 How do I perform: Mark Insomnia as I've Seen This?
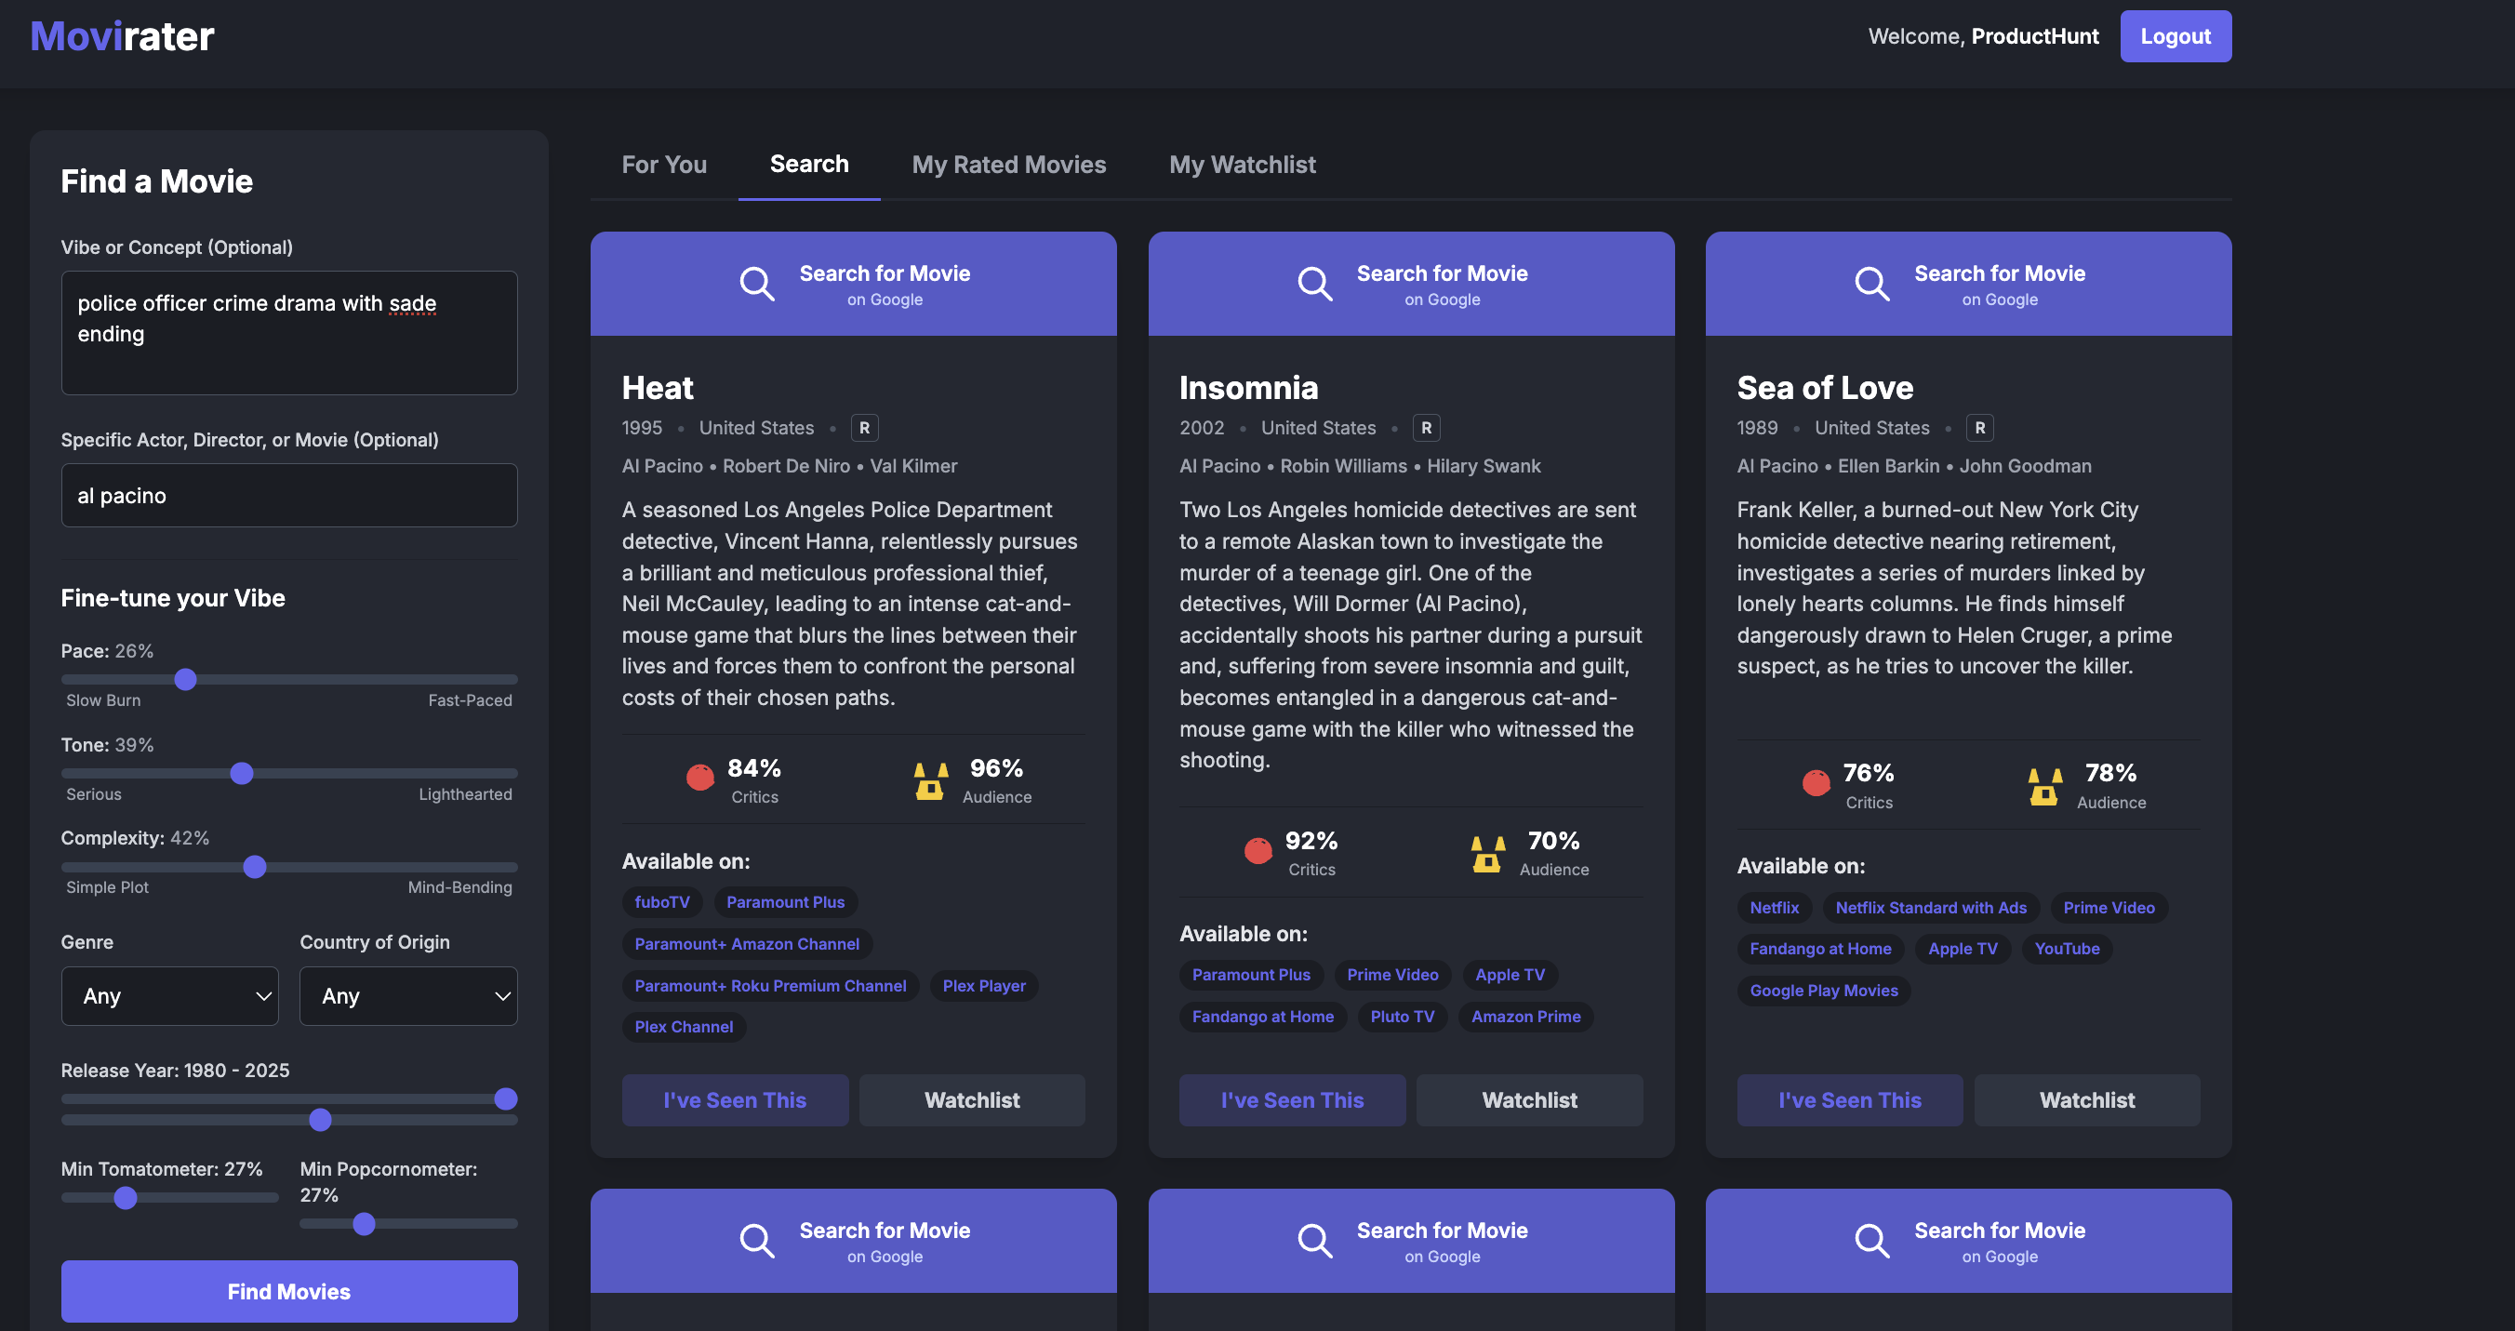point(1292,1099)
